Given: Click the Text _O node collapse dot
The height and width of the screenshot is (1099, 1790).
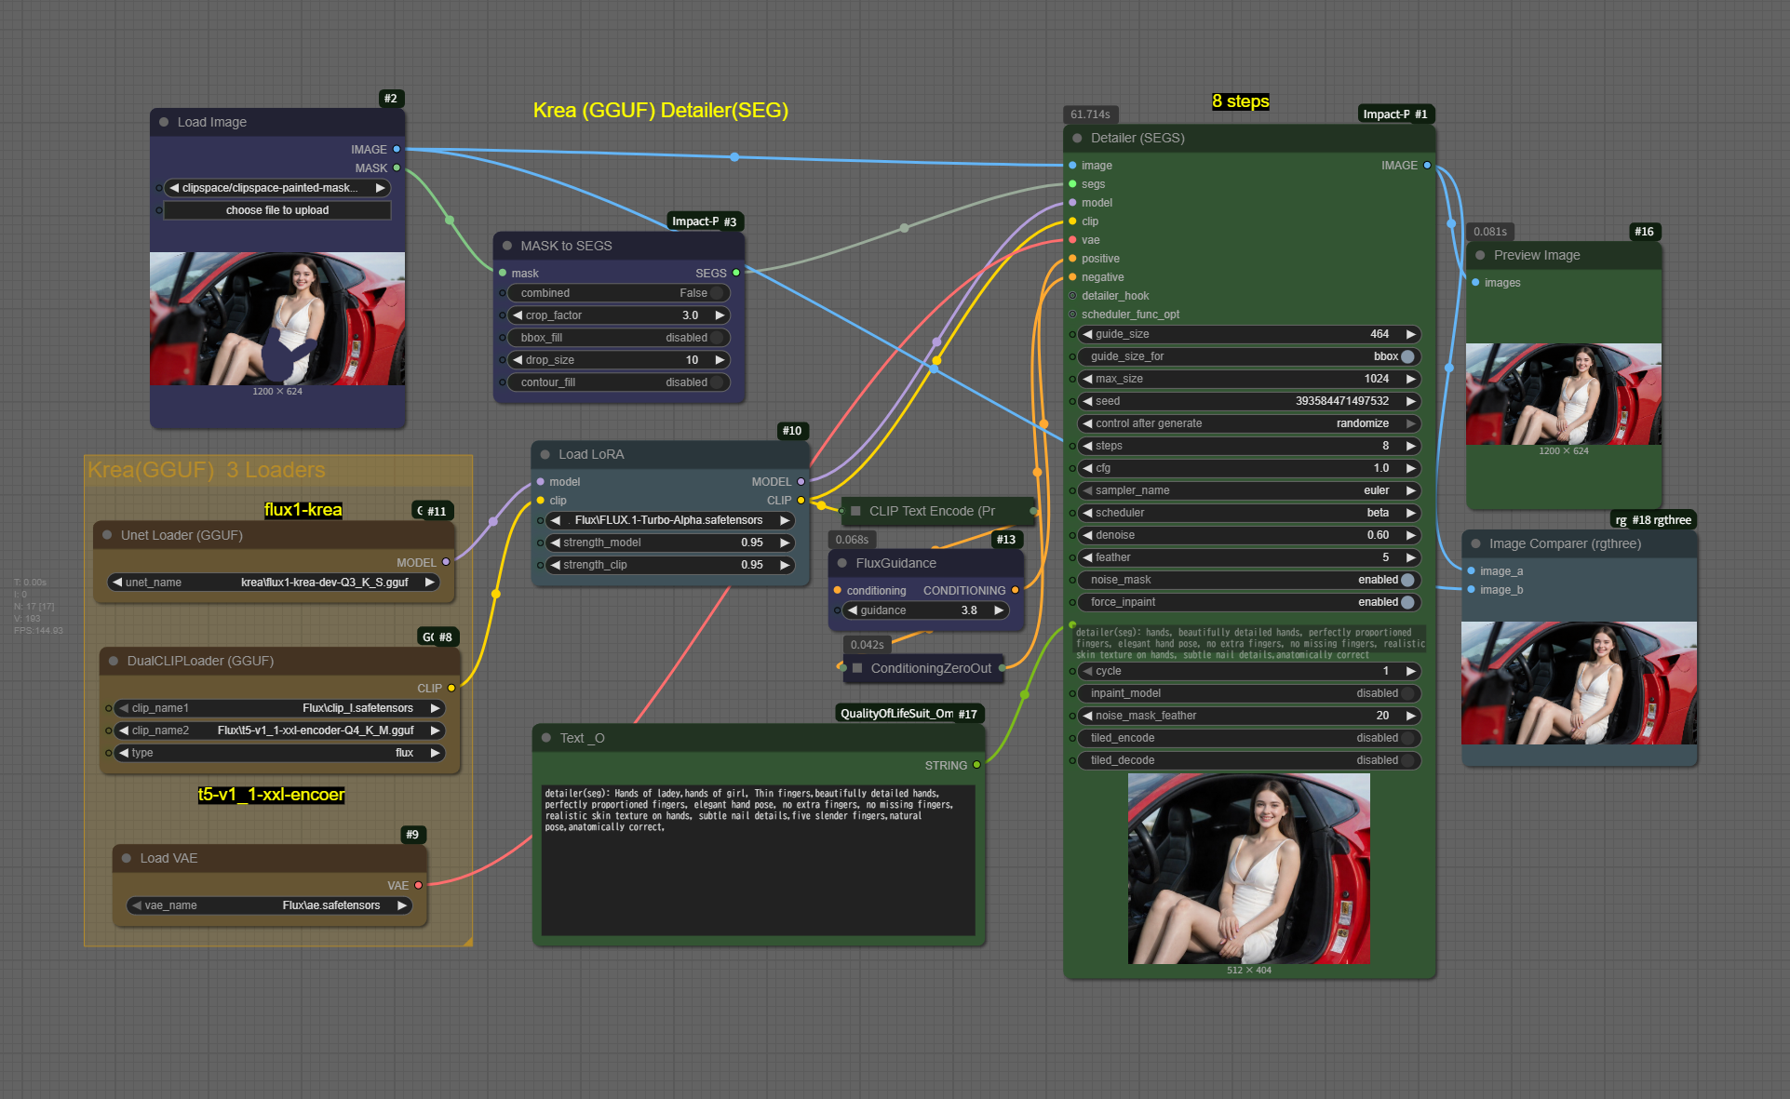Looking at the screenshot, I should (x=546, y=738).
